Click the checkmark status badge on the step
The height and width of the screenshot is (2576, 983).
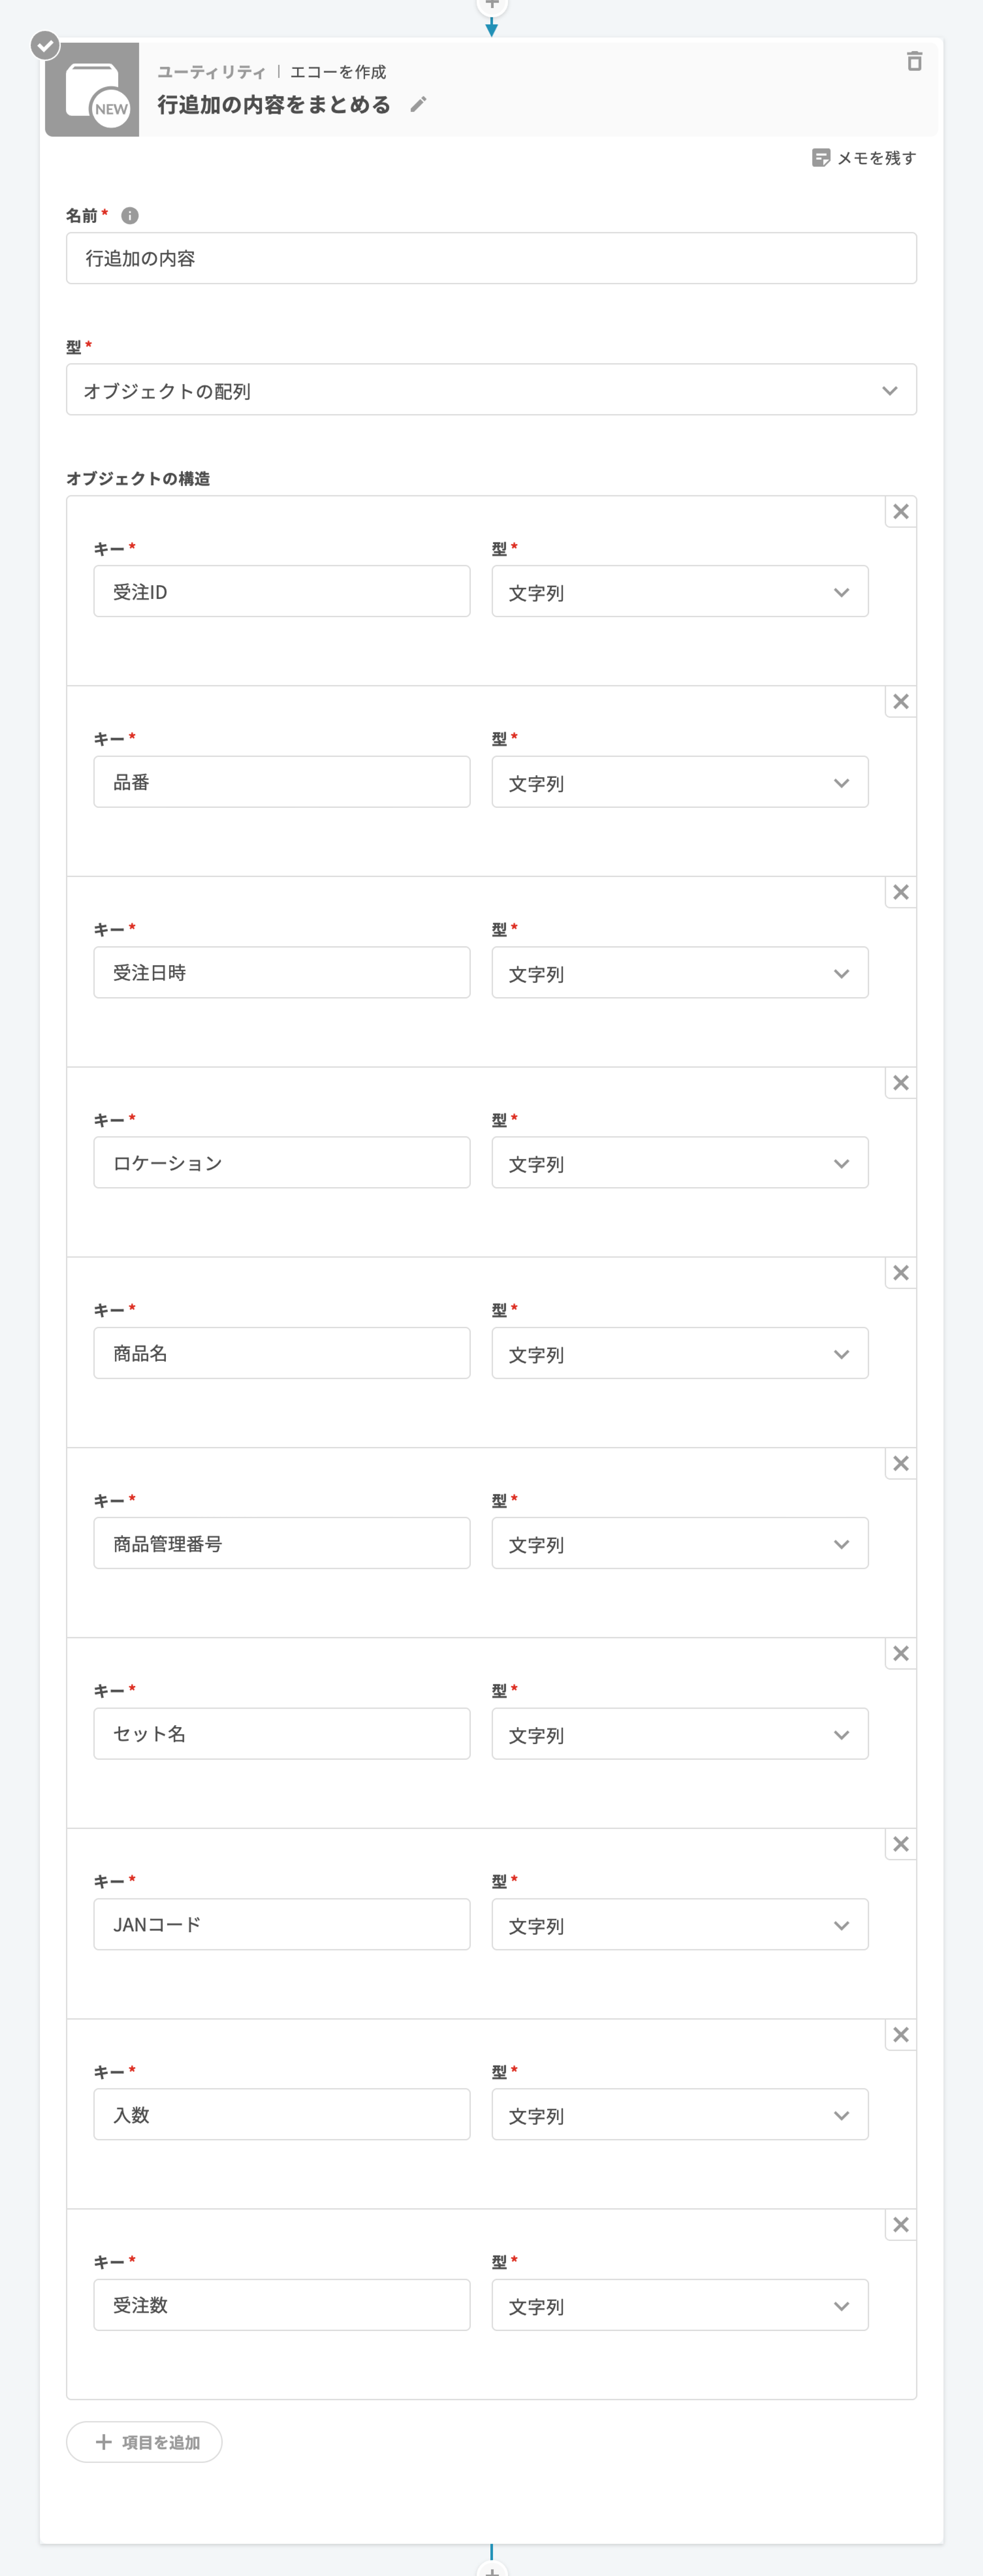point(45,45)
